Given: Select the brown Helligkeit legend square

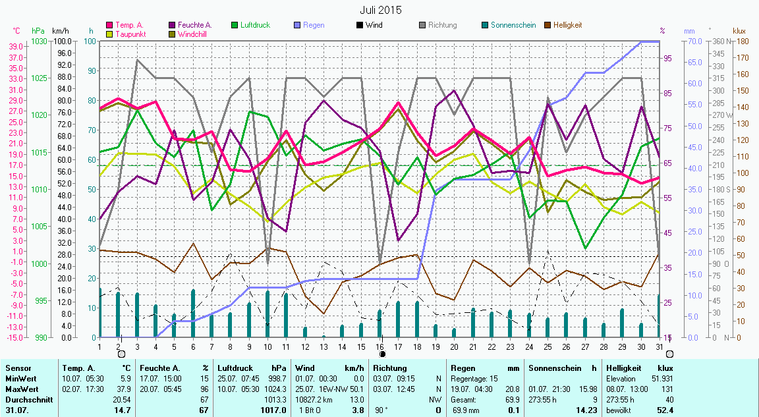Looking at the screenshot, I should pyautogui.click(x=548, y=25).
